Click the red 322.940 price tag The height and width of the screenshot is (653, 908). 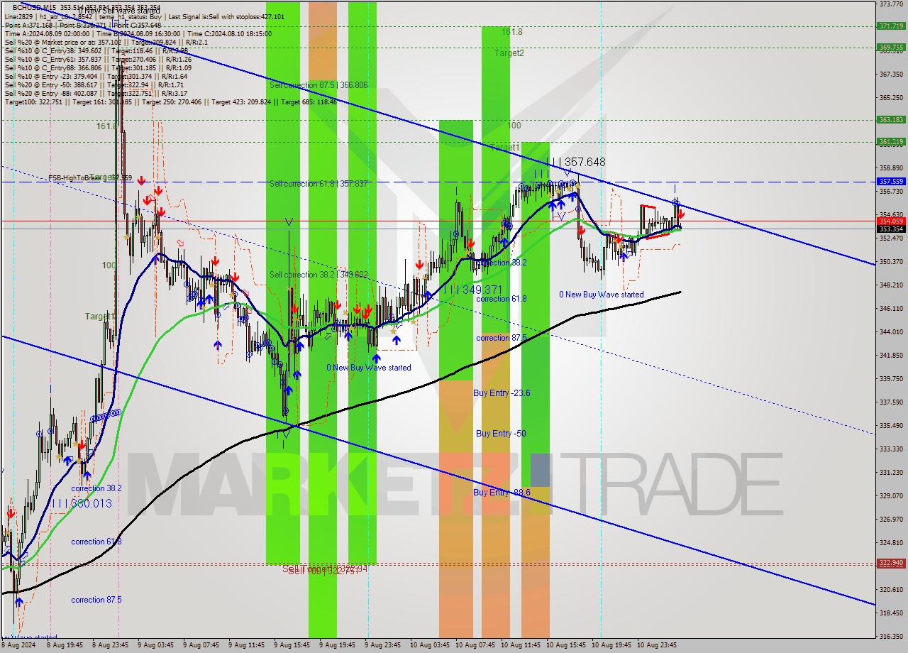click(x=892, y=563)
